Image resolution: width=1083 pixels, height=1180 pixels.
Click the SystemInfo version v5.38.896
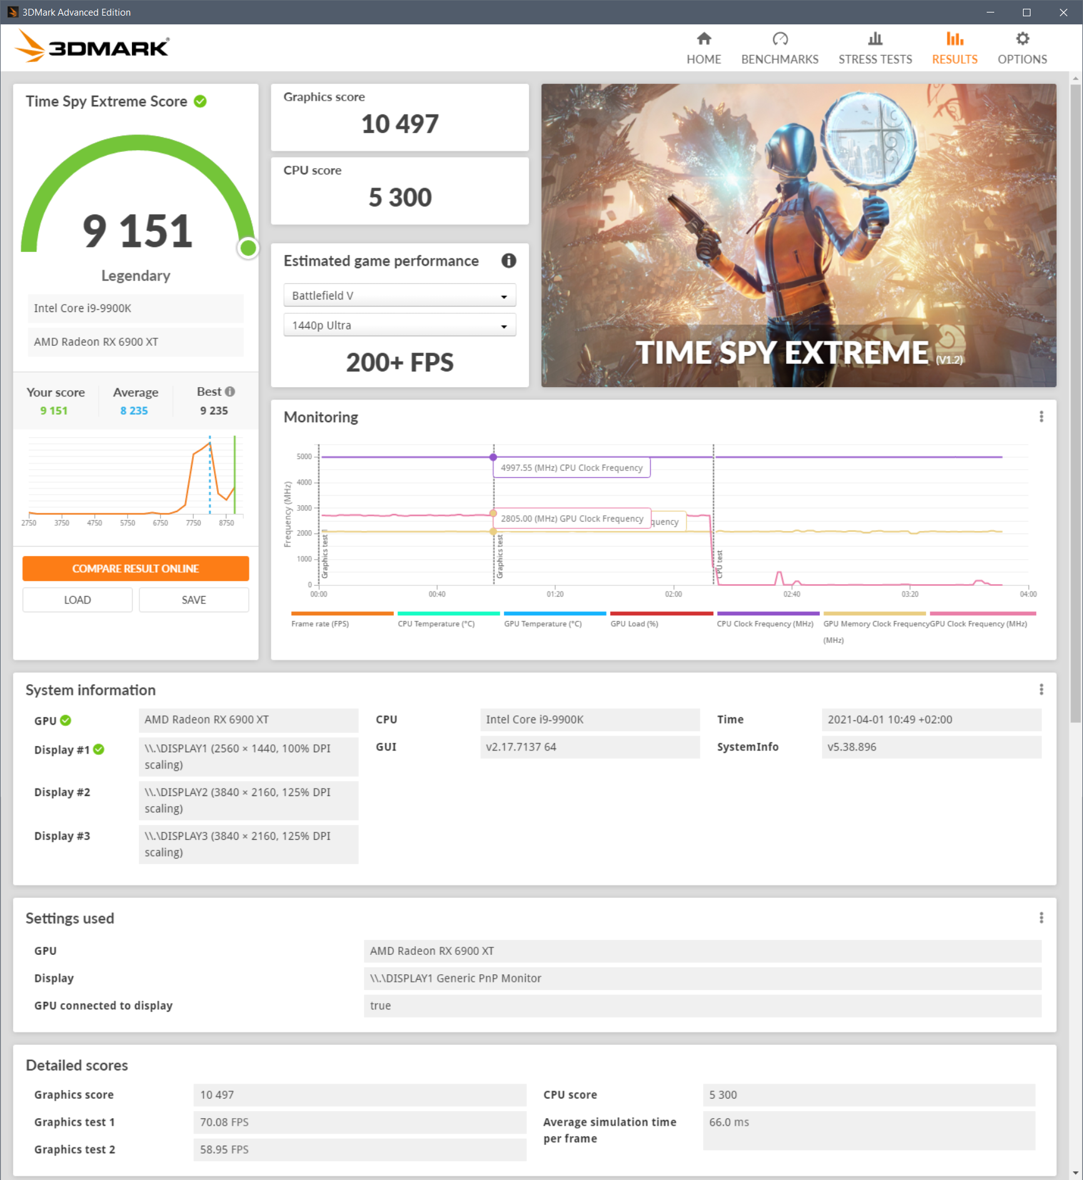pyautogui.click(x=931, y=747)
